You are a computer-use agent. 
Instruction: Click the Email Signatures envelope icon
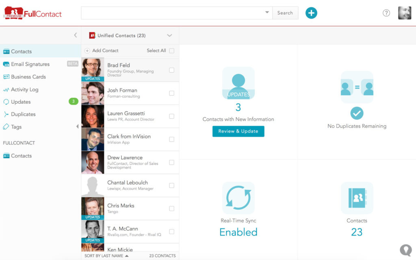coord(6,64)
